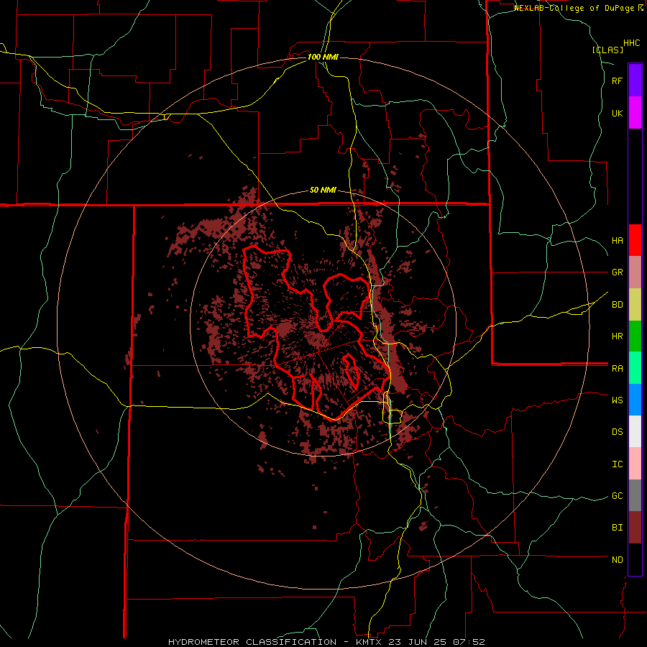647x647 pixels.
Task: Click the RF purple legend swatch
Action: tap(635, 81)
